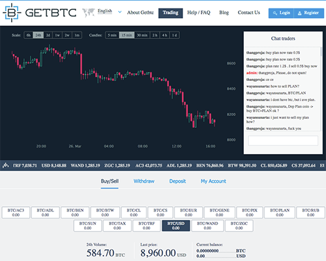This screenshot has height=261, width=326.
Task: Click the Register button
Action: (x=309, y=13)
